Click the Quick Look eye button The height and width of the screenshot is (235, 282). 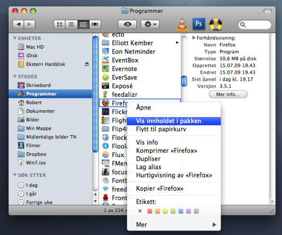tap(128, 24)
